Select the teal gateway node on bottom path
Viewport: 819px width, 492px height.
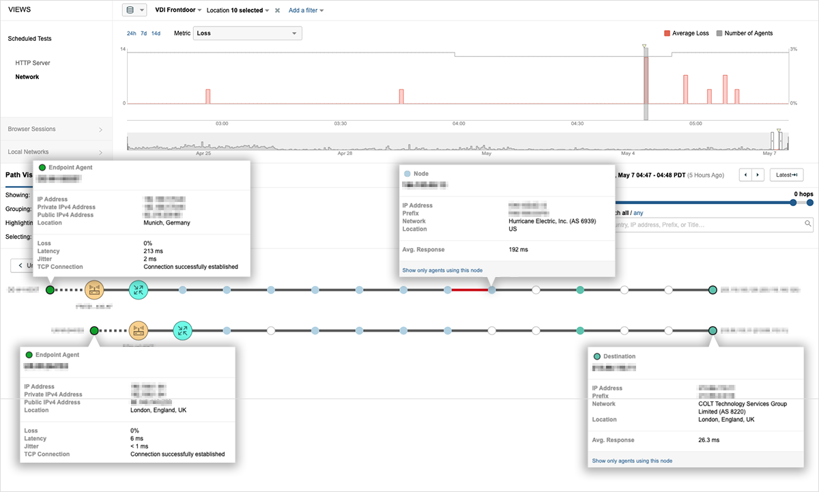182,331
